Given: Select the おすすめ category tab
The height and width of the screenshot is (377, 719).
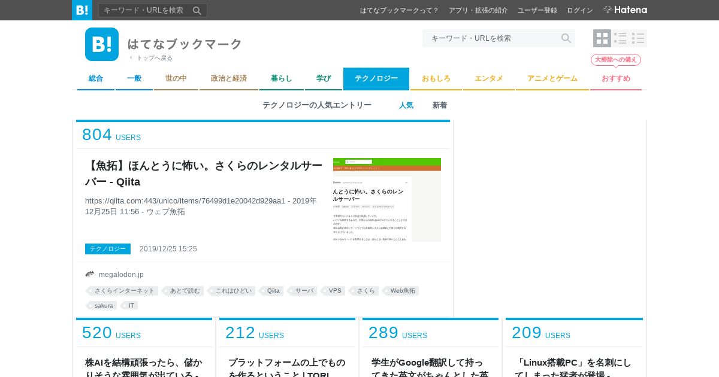Looking at the screenshot, I should 616,78.
